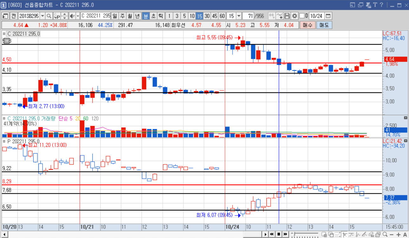Open the calendar picker icon
Screen dimensions: 409x238
pyautogui.click(x=328, y=16)
